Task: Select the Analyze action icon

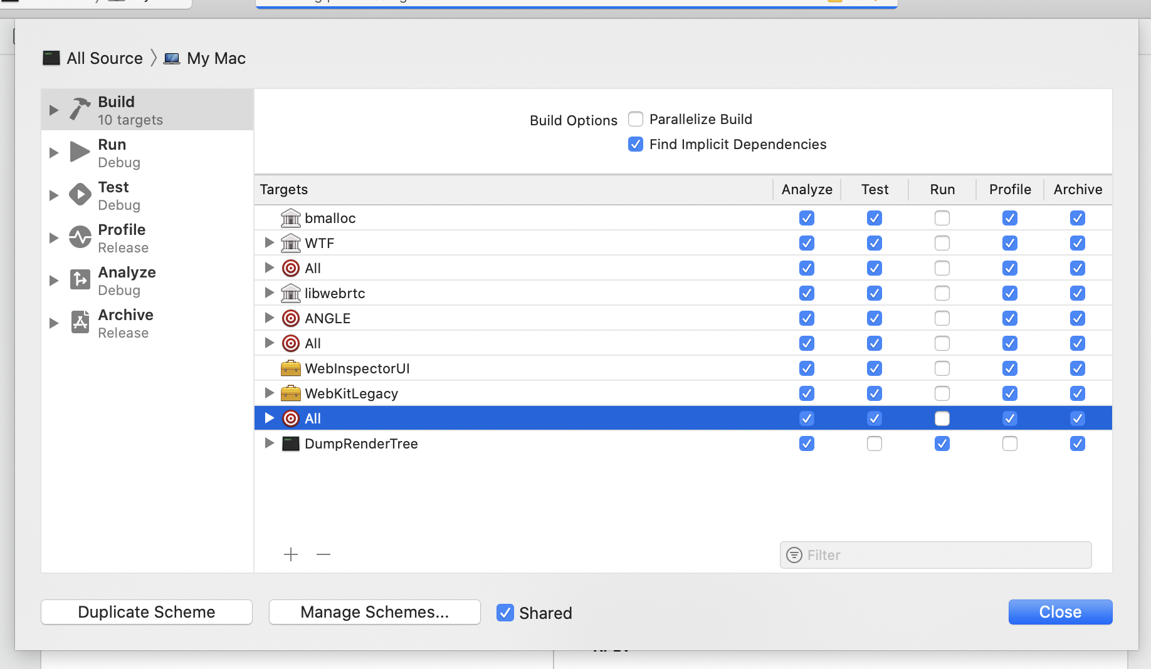Action: click(x=79, y=279)
